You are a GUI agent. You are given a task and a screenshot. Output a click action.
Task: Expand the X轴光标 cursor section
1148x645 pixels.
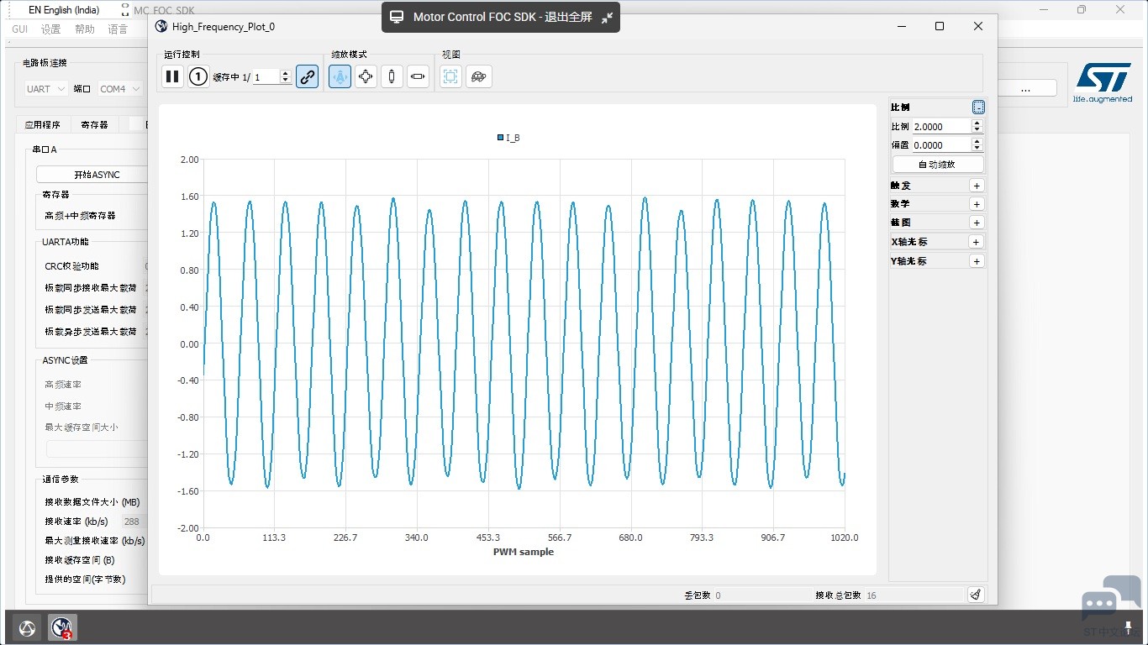click(x=977, y=242)
